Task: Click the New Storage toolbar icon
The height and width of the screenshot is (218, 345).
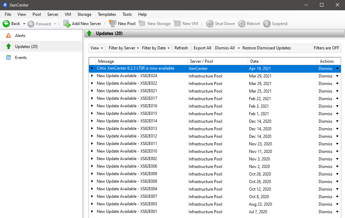Action: click(142, 24)
